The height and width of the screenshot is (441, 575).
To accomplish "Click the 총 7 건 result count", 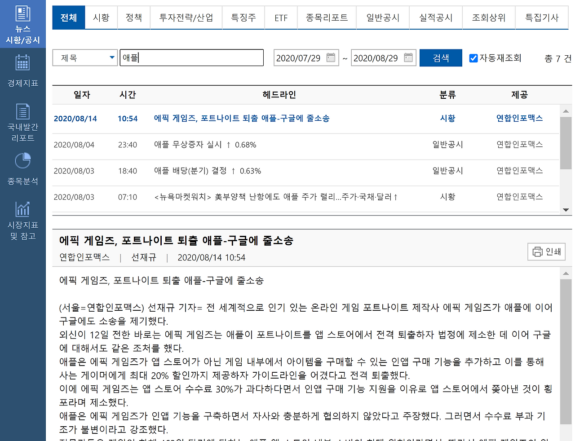I will pos(557,58).
